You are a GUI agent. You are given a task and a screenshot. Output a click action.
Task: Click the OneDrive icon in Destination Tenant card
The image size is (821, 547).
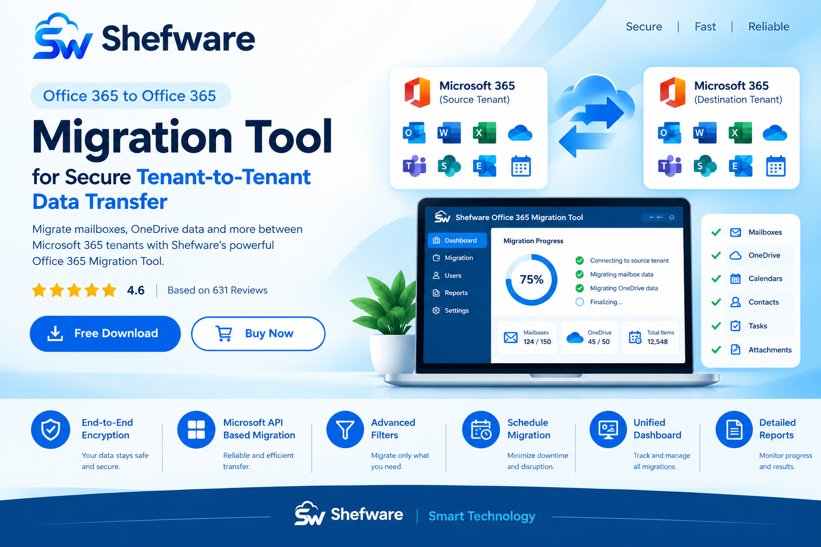click(775, 133)
